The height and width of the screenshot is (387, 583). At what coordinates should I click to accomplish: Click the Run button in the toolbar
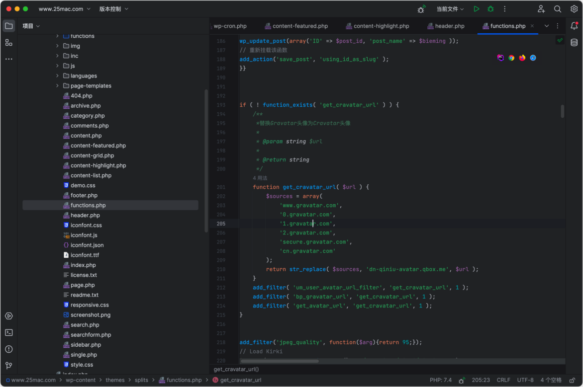476,9
